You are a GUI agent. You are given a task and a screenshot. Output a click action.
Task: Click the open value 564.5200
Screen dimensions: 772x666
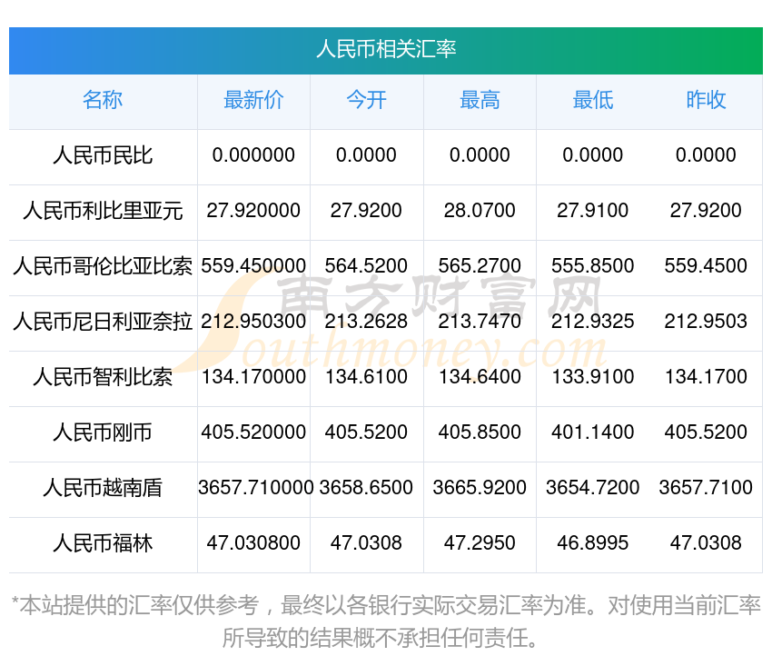(x=366, y=266)
